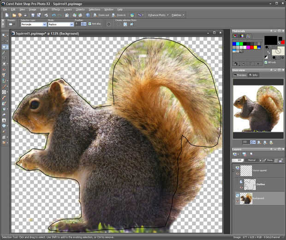Click the New Layer icon in Layers panel
286x240 pixels.
coord(235,154)
